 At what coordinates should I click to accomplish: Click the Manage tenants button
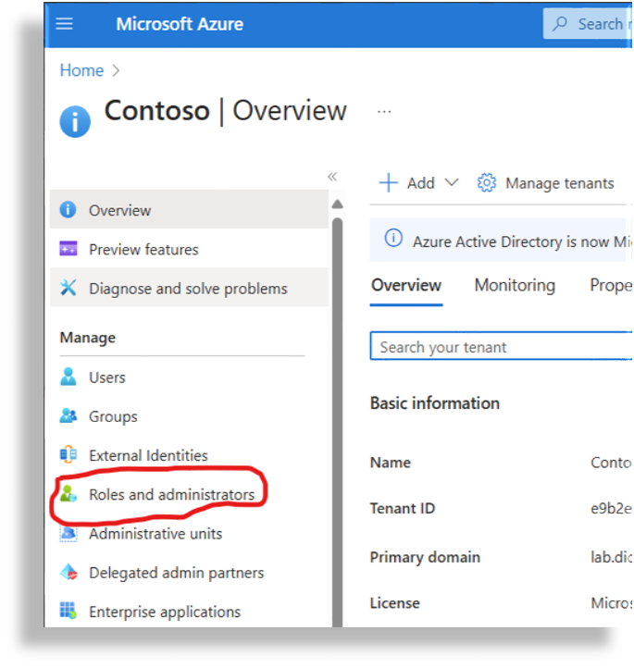point(545,183)
